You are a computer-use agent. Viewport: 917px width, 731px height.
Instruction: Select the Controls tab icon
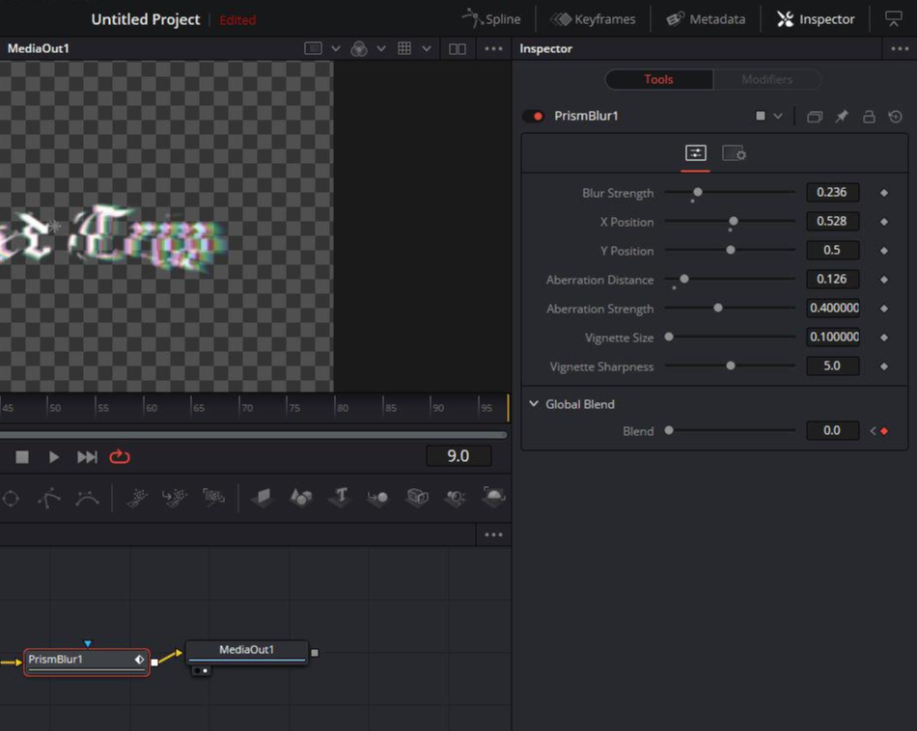[x=695, y=153]
